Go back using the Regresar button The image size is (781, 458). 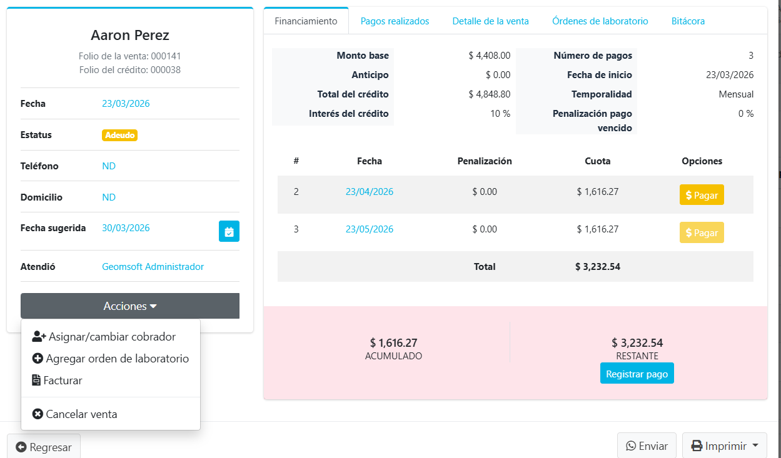(x=44, y=447)
